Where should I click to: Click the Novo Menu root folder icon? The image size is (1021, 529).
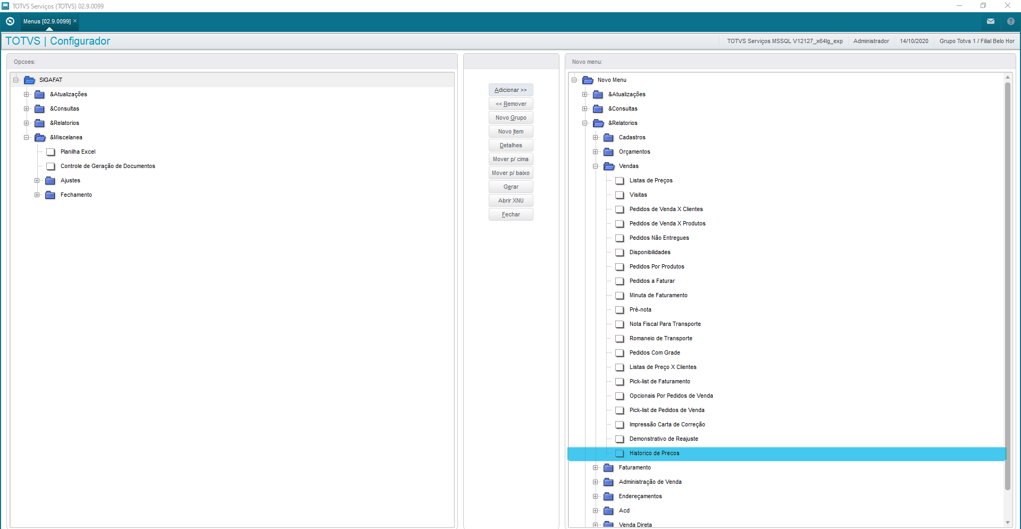click(x=588, y=80)
